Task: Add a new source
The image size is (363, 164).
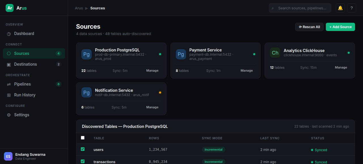Action: pyautogui.click(x=340, y=27)
